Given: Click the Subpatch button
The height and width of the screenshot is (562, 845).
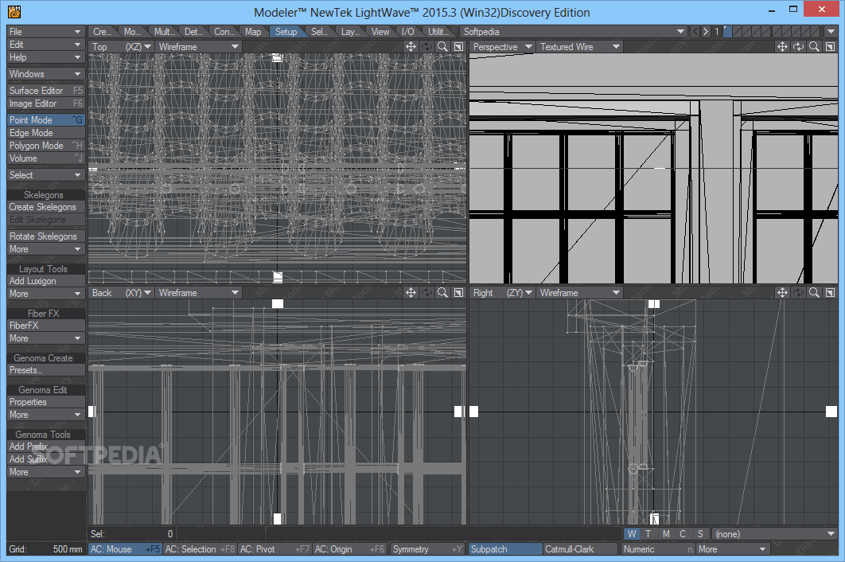Looking at the screenshot, I should pos(505,549).
